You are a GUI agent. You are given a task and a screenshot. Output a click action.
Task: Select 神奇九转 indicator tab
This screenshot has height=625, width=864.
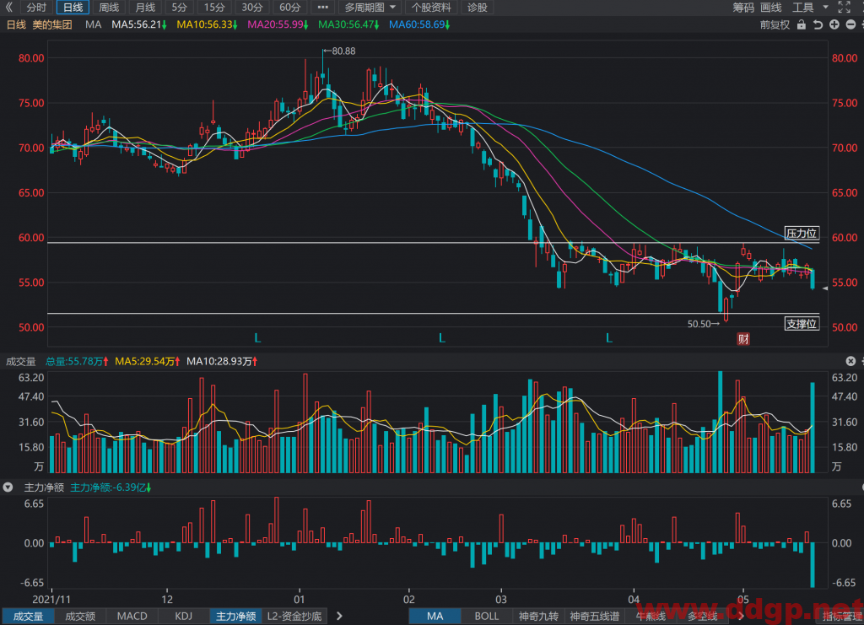(538, 617)
